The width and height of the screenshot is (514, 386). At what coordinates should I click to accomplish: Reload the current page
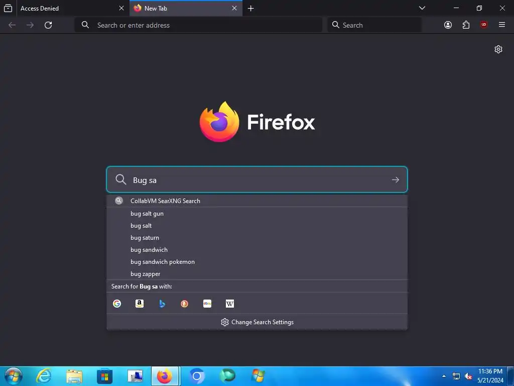point(48,25)
